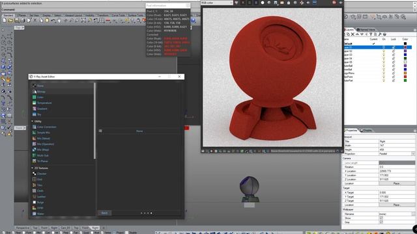Toggle Layer 02 light bulb visibility
This screenshot has height=234, width=417.
tap(384, 51)
